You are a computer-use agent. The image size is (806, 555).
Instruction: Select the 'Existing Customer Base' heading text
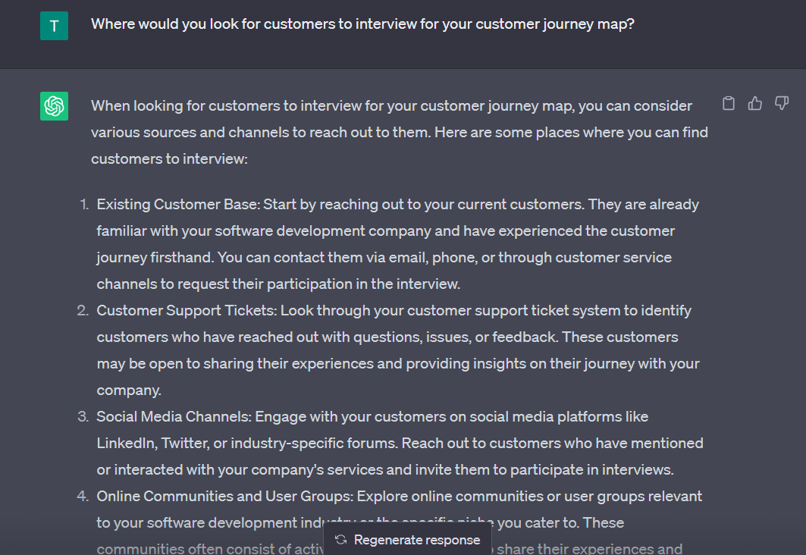(177, 205)
